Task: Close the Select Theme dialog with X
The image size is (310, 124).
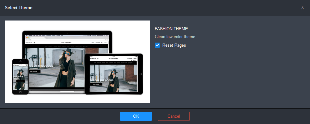Action: [302, 8]
